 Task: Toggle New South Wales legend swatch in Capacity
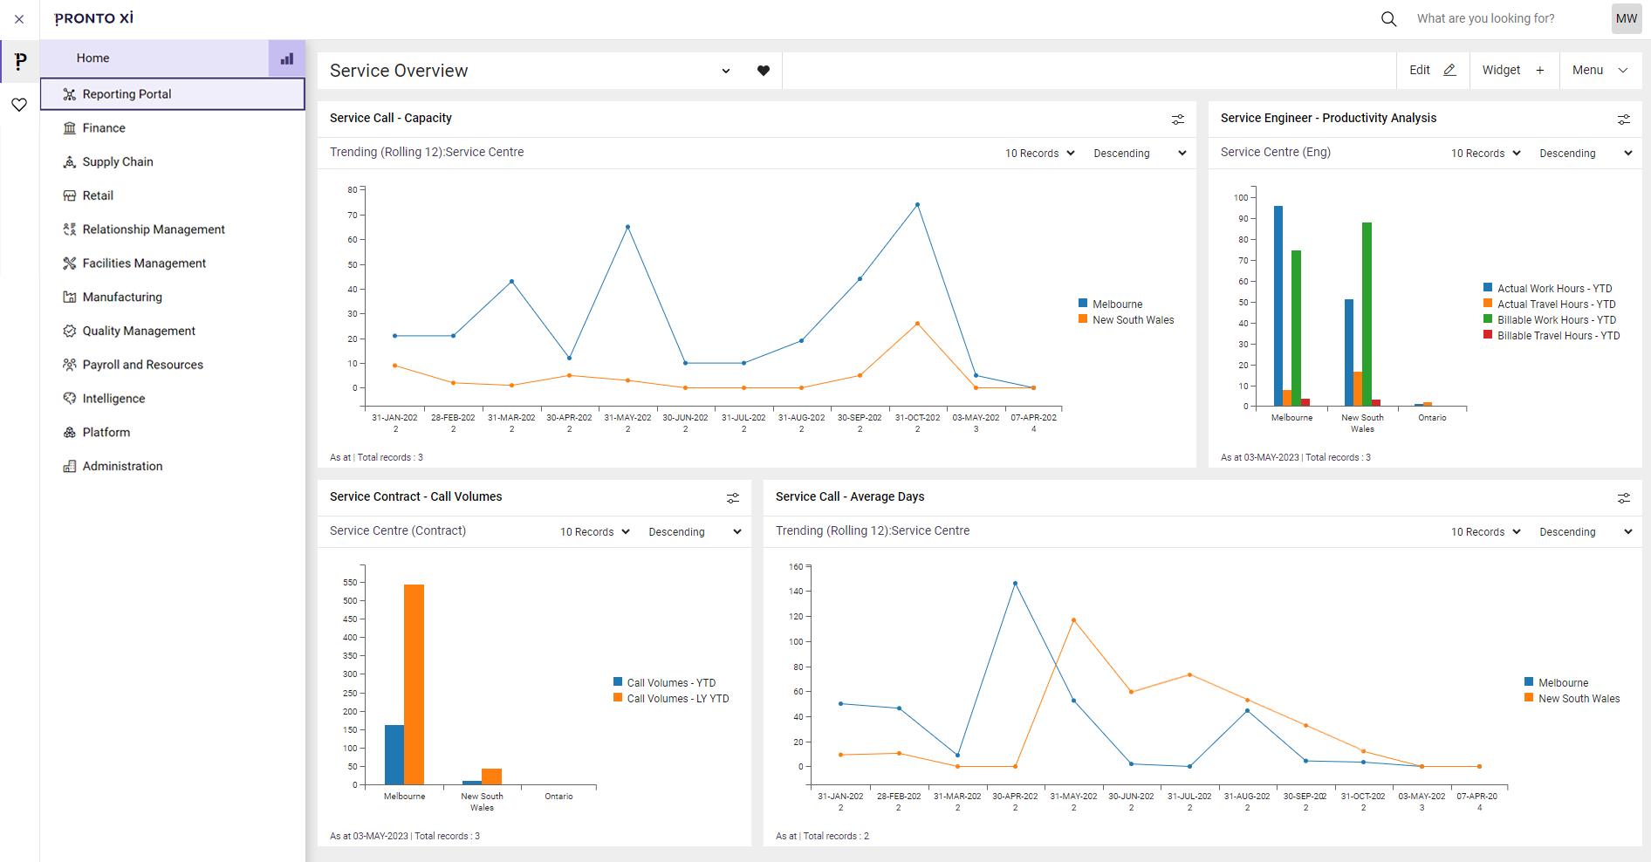1083,318
